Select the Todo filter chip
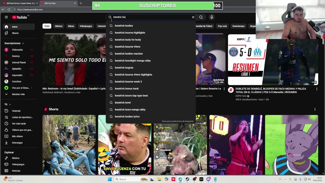The width and height of the screenshot is (325, 183). [x=47, y=26]
